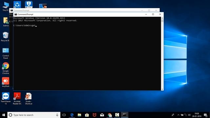
Task: Select the Command Prompt taskbar button
Action: click(x=125, y=115)
